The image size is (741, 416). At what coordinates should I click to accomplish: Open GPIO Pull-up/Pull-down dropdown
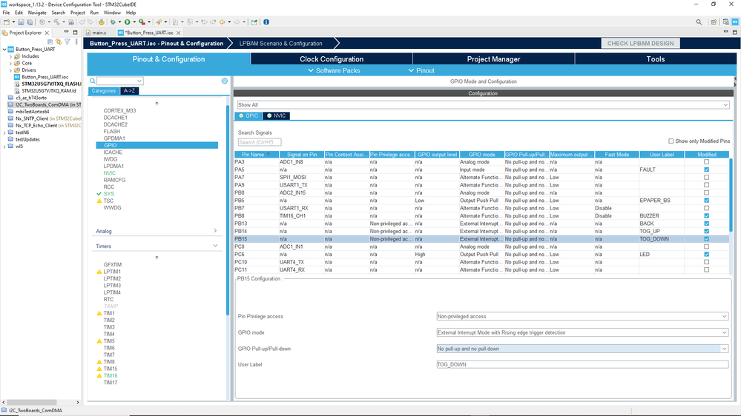[x=582, y=349]
